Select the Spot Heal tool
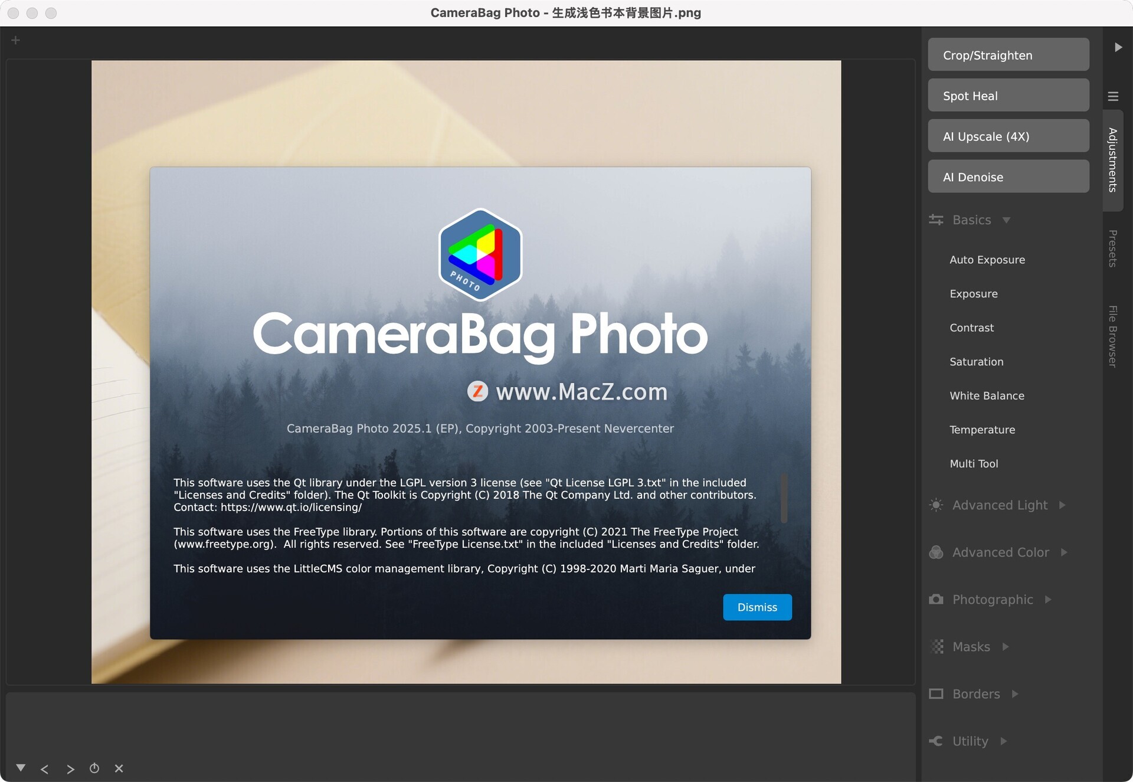The width and height of the screenshot is (1133, 782). click(1008, 95)
